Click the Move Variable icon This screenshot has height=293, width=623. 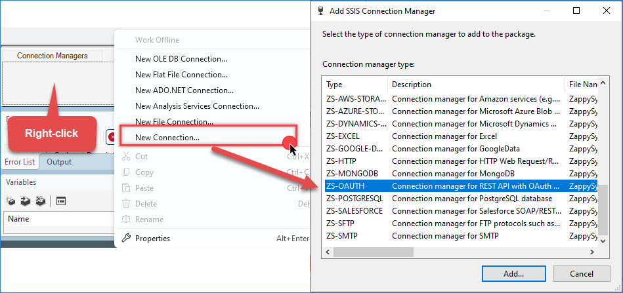[24, 201]
